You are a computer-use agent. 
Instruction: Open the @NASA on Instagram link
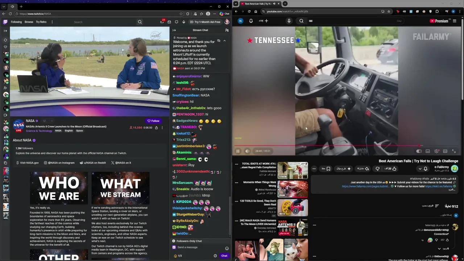pyautogui.click(x=59, y=163)
